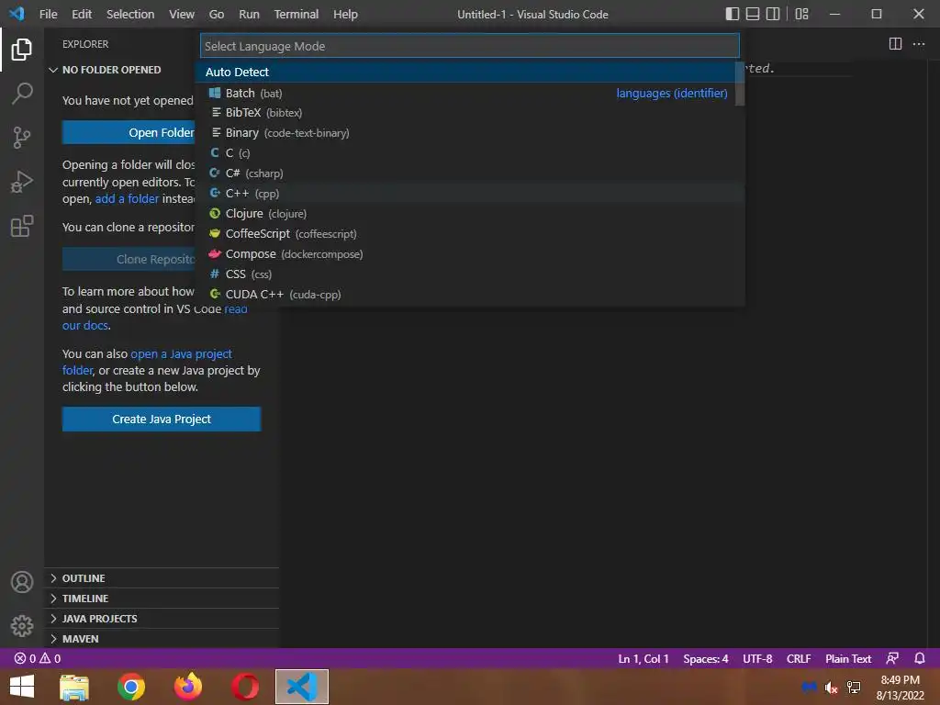
Task: Open the Run menu
Action: [249, 14]
